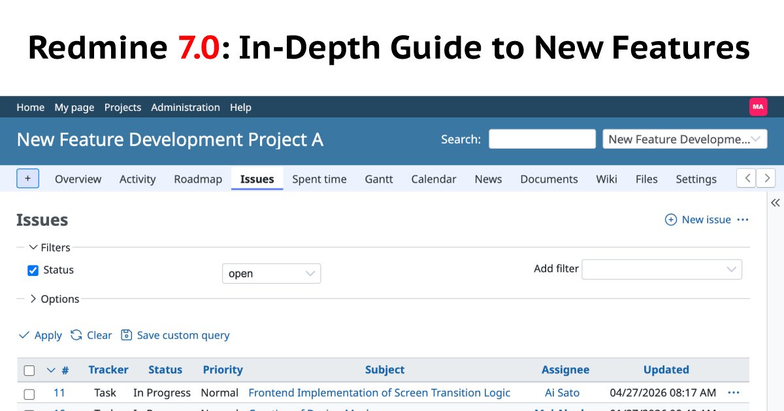Switch to the Activity tab
The height and width of the screenshot is (411, 784).
[x=137, y=179]
